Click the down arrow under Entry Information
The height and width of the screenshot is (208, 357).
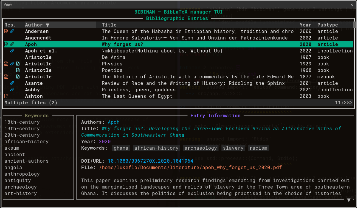348,200
